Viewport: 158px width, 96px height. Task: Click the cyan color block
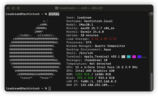tap(129, 57)
